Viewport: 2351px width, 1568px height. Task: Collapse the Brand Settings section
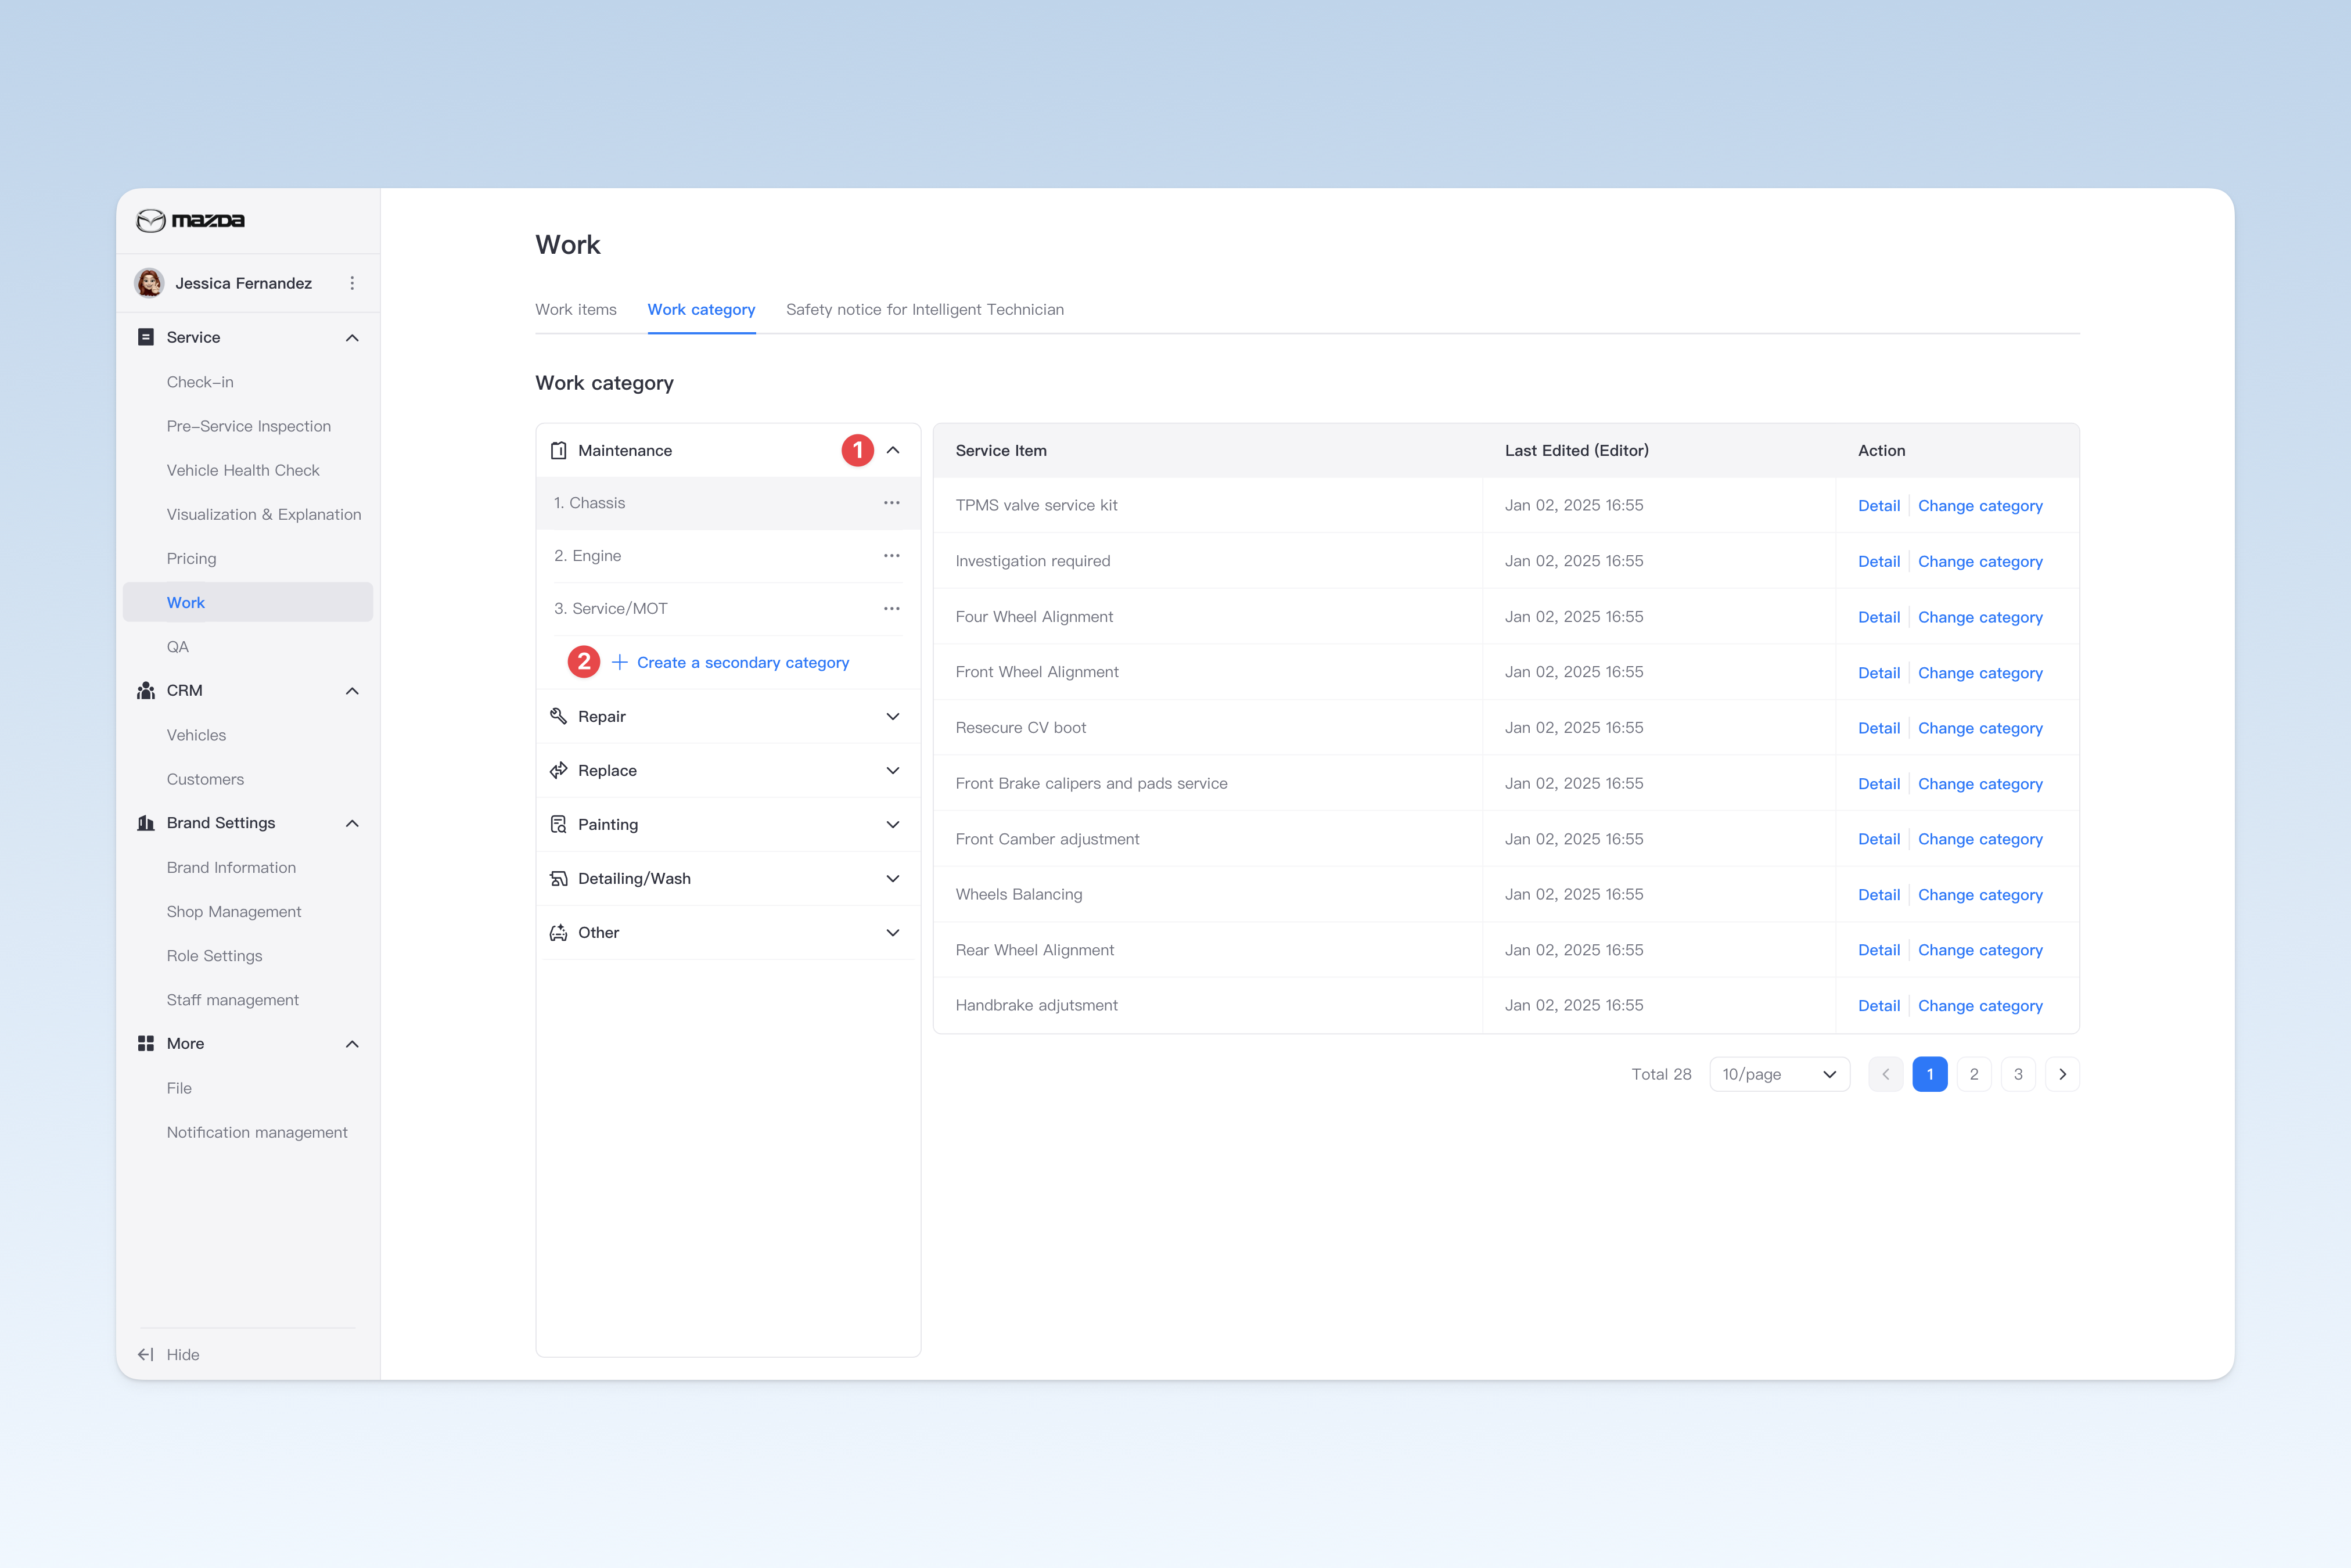tap(352, 823)
